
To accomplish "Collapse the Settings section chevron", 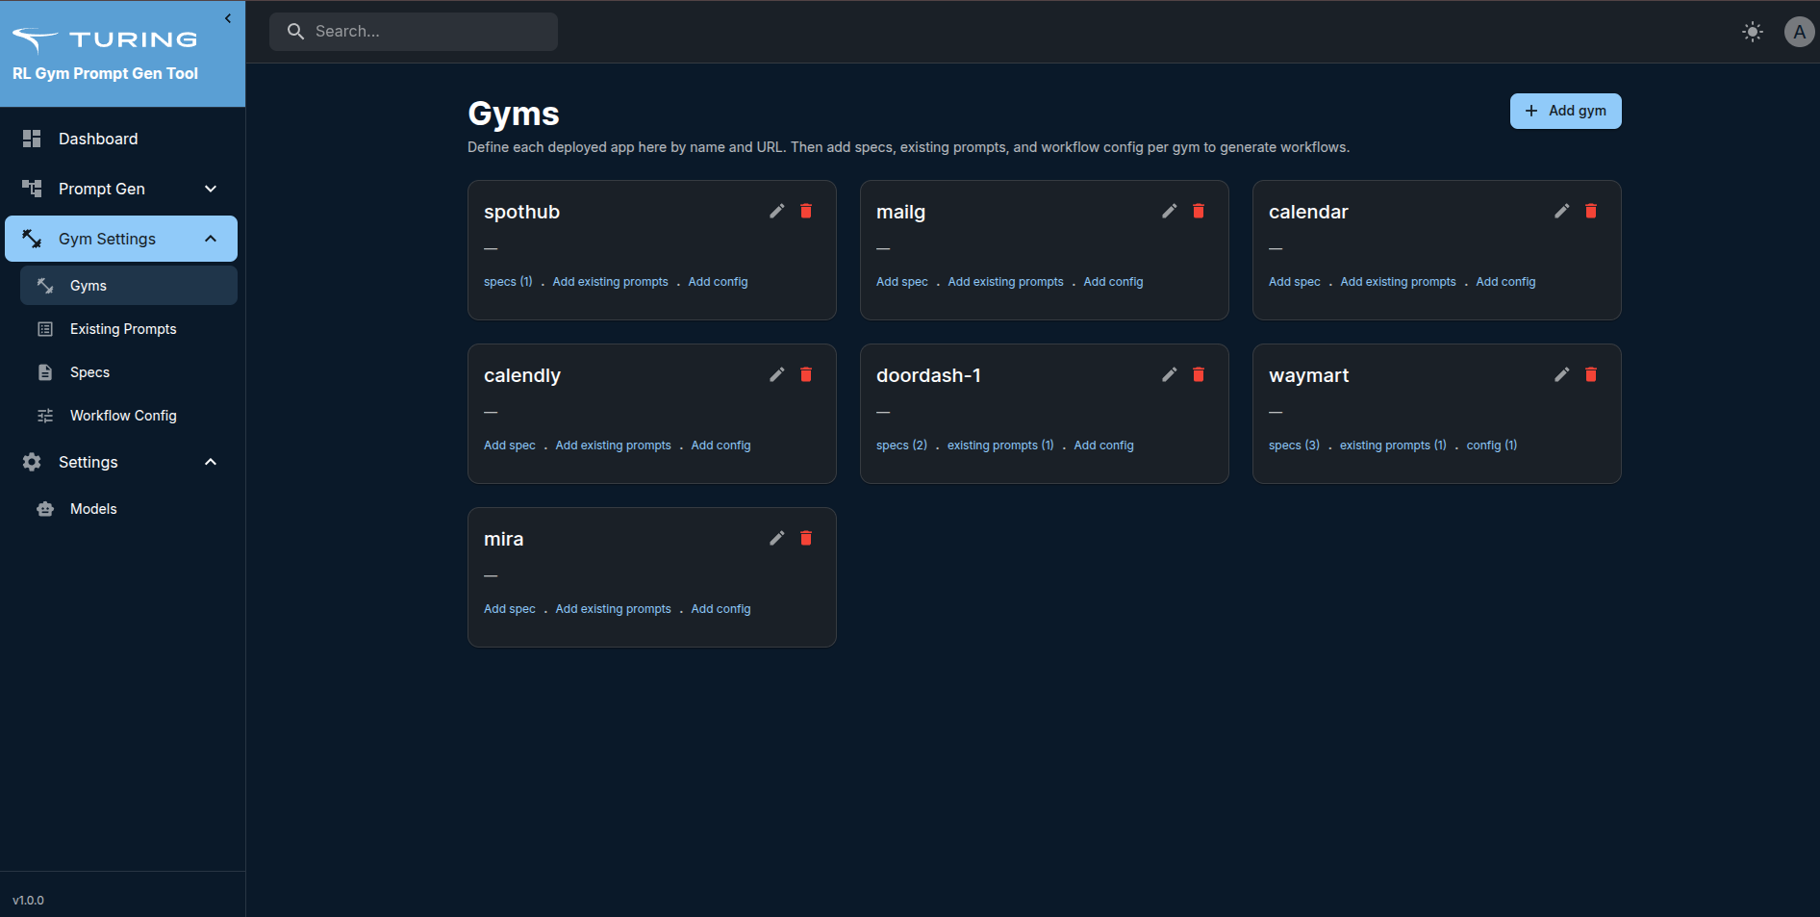I will [x=210, y=462].
